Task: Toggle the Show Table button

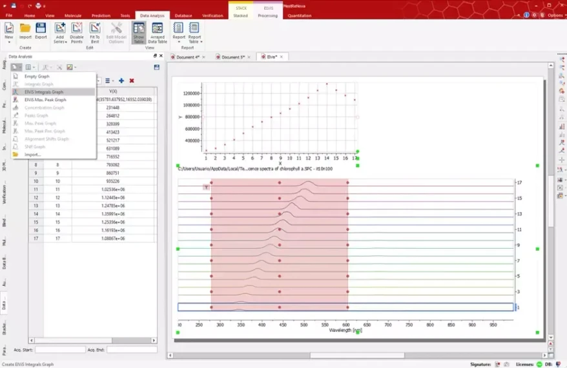Action: pos(139,33)
